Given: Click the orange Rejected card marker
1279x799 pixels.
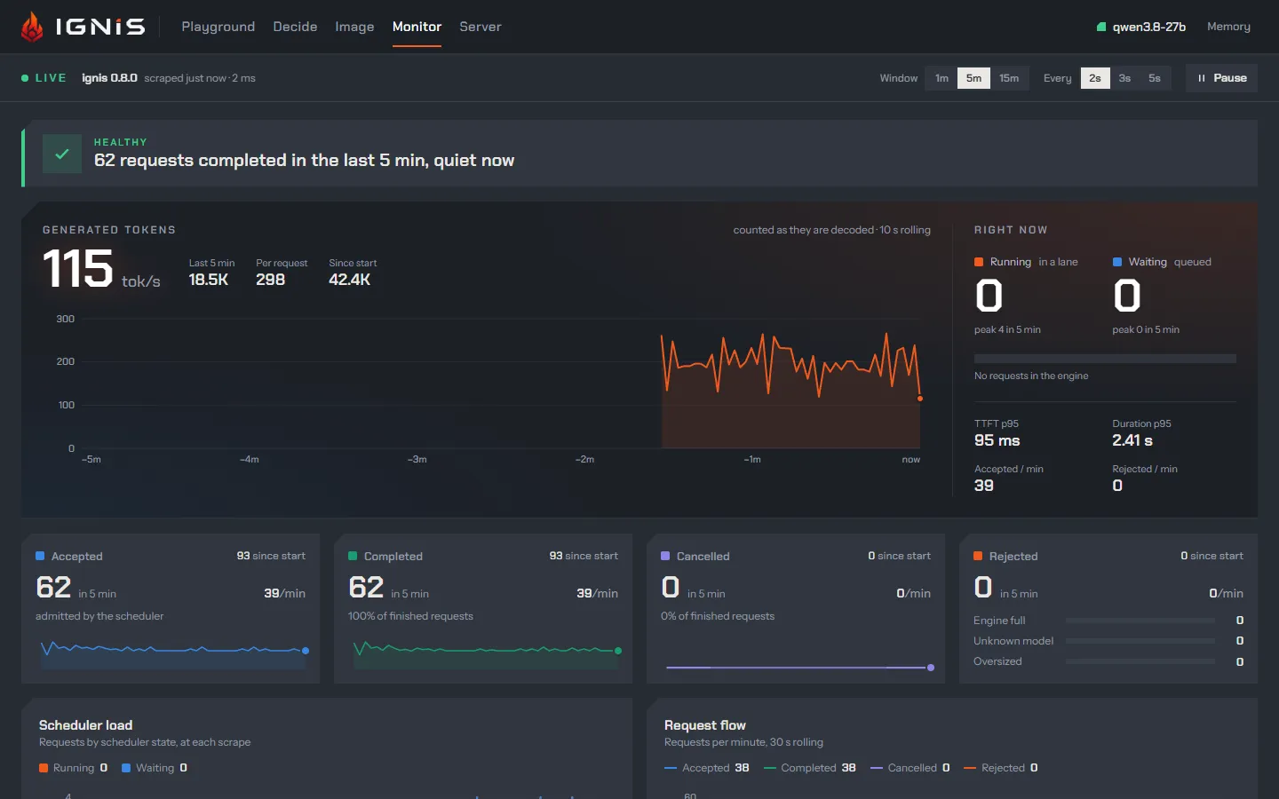Looking at the screenshot, I should pos(978,556).
